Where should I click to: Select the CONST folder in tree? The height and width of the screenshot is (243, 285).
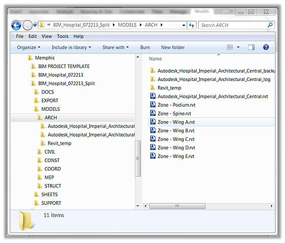point(48,160)
